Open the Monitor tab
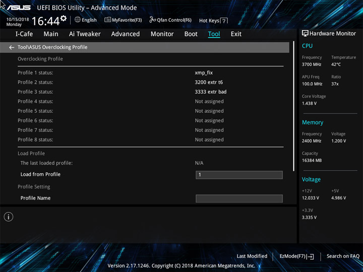Screen dimensions: 363x272 162,34
